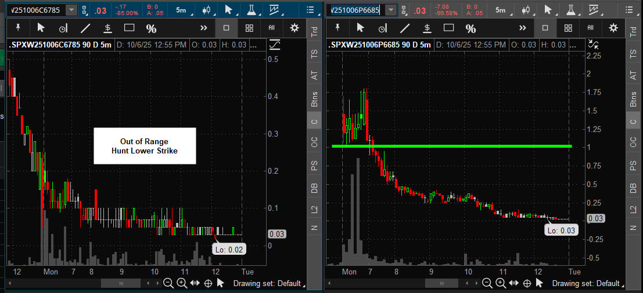Select the pointer tool in left chart toolbar
Viewport: 643px width, 293px height.
coord(41,27)
